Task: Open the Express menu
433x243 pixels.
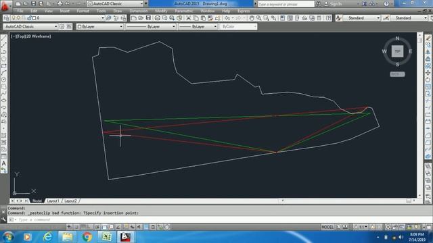Action: 244,11
